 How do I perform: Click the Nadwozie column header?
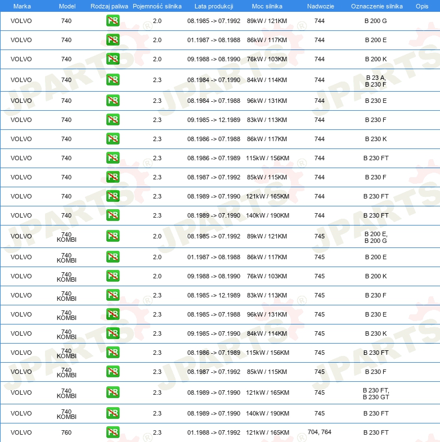(x=320, y=6)
